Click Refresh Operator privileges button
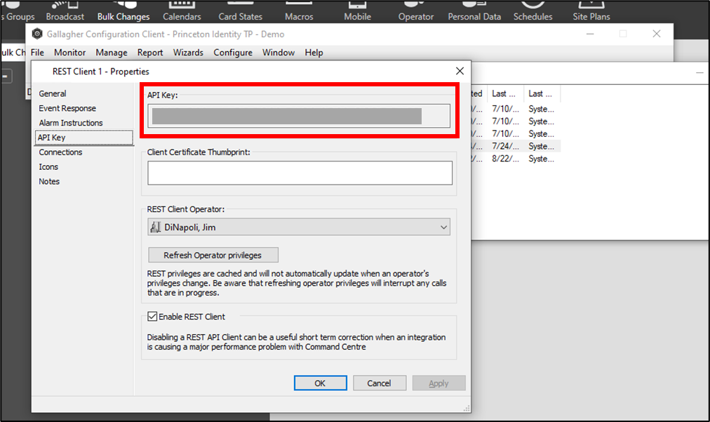 213,255
